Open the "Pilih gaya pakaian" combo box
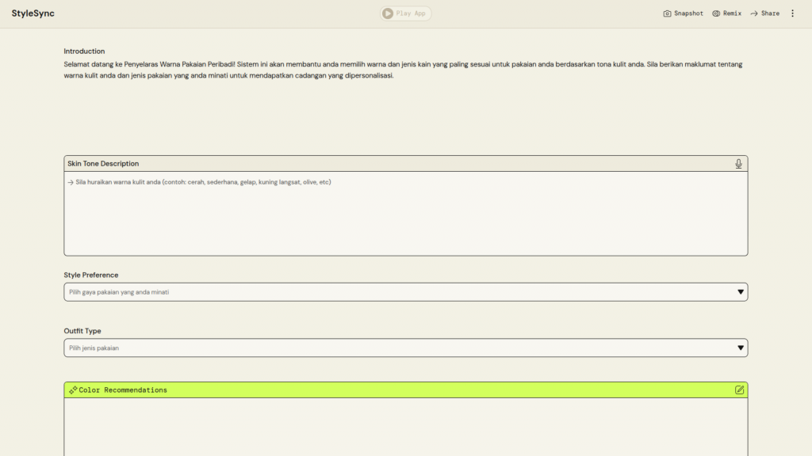 point(396,292)
